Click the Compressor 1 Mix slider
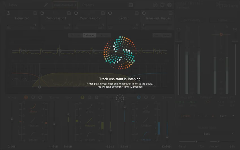The height and width of the screenshot is (150, 240). [55, 25]
